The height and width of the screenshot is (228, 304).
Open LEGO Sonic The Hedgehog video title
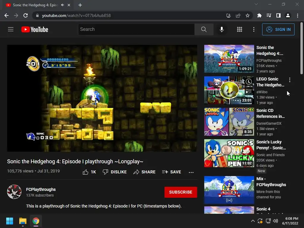point(270,82)
